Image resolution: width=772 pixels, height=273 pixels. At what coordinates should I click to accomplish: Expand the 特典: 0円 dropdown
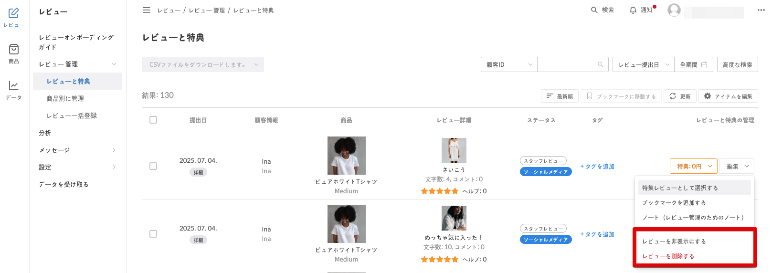(693, 166)
